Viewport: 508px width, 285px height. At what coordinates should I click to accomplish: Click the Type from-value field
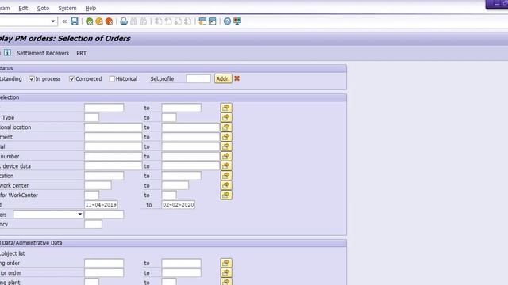pyautogui.click(x=92, y=117)
